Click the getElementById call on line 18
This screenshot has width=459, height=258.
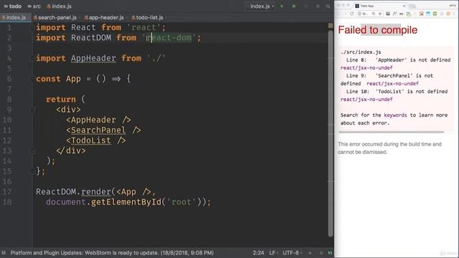(x=126, y=202)
